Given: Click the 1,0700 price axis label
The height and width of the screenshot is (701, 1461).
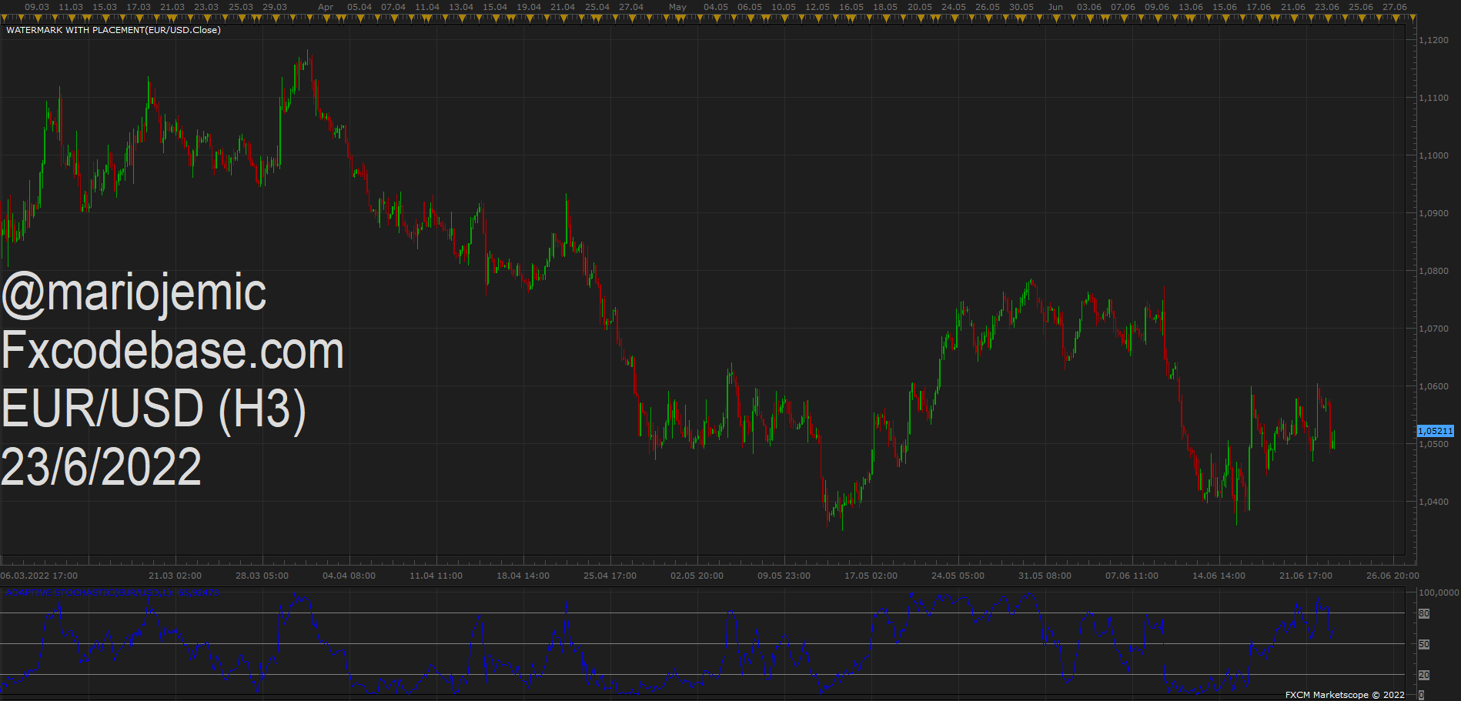Looking at the screenshot, I should click(x=1433, y=329).
